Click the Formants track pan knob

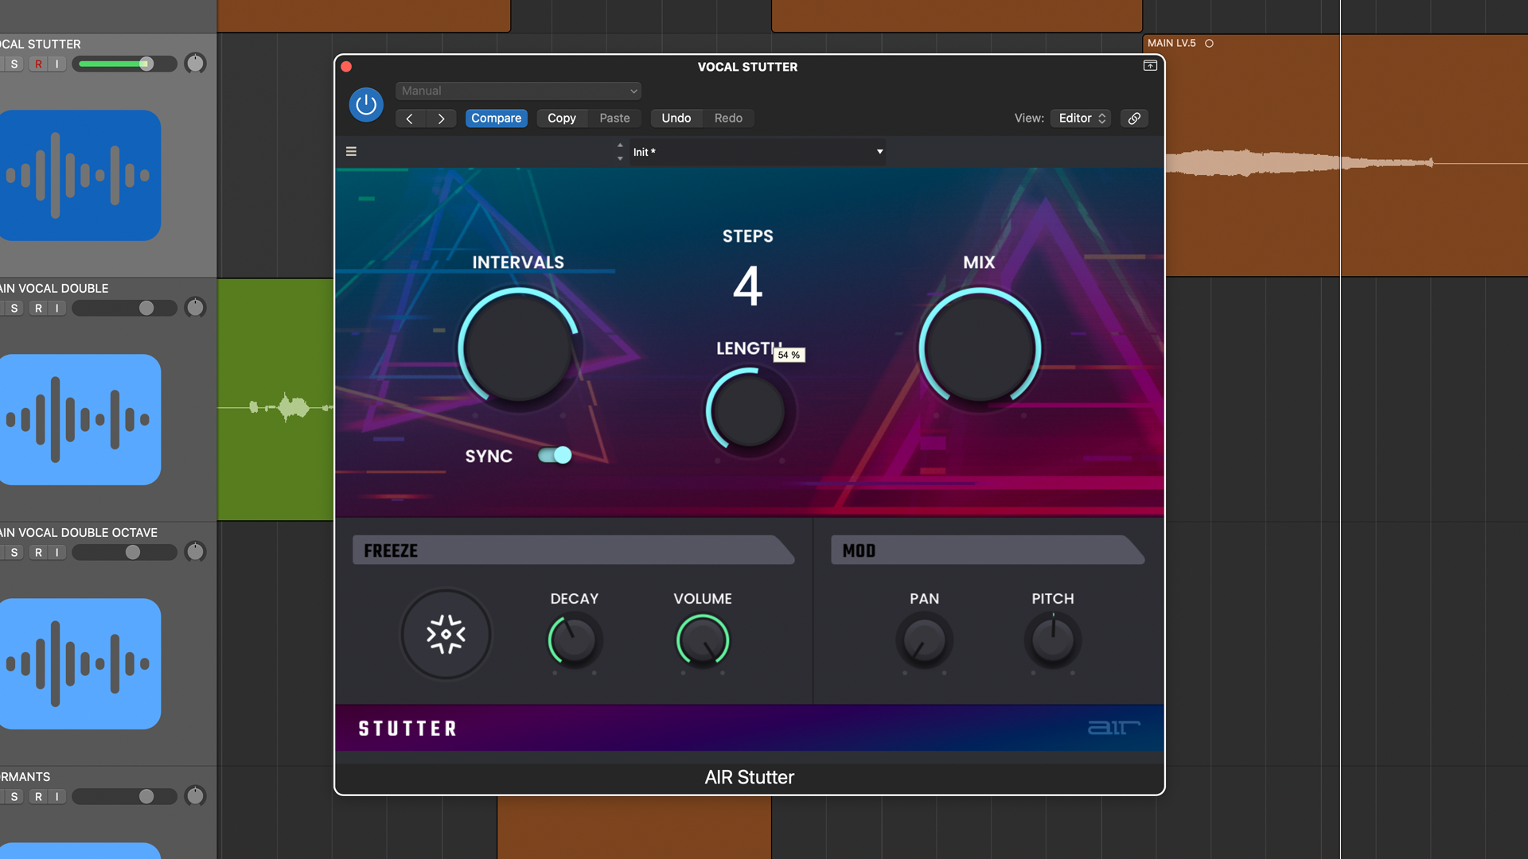(x=195, y=796)
